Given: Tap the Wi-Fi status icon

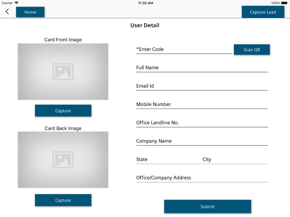Looking at the screenshot, I should (x=17, y=3).
